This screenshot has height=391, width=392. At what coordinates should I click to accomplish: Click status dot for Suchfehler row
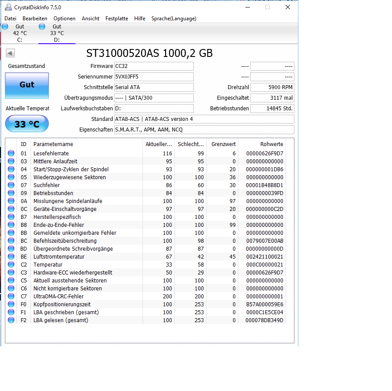point(11,185)
